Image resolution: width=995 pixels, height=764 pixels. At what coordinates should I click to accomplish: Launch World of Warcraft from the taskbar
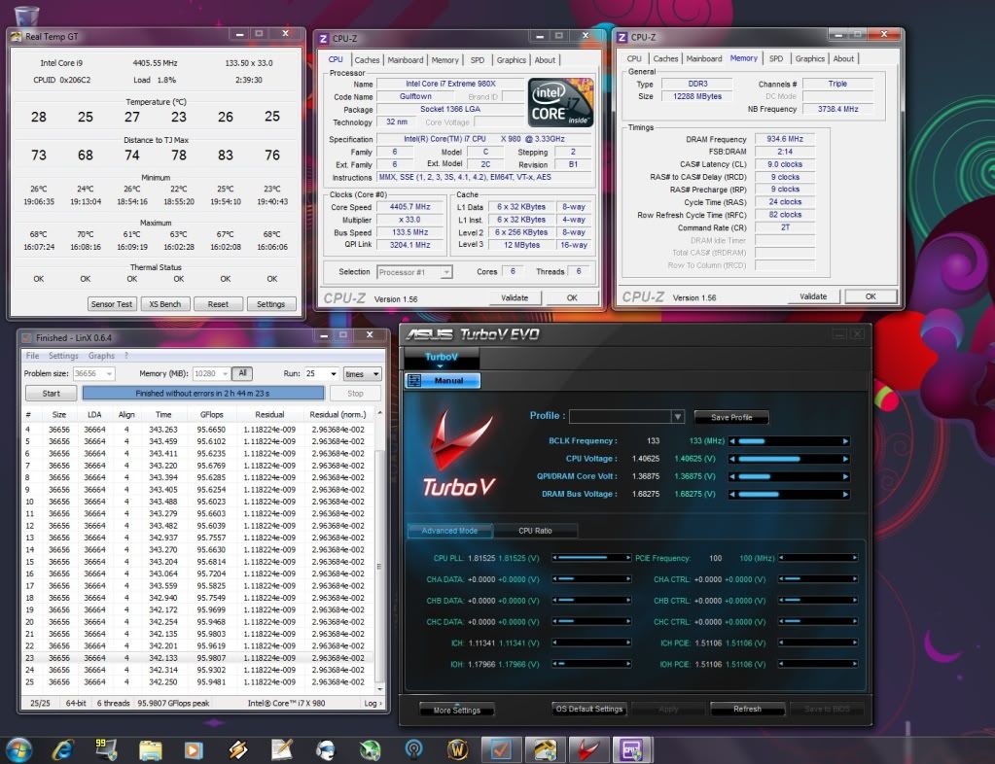457,750
